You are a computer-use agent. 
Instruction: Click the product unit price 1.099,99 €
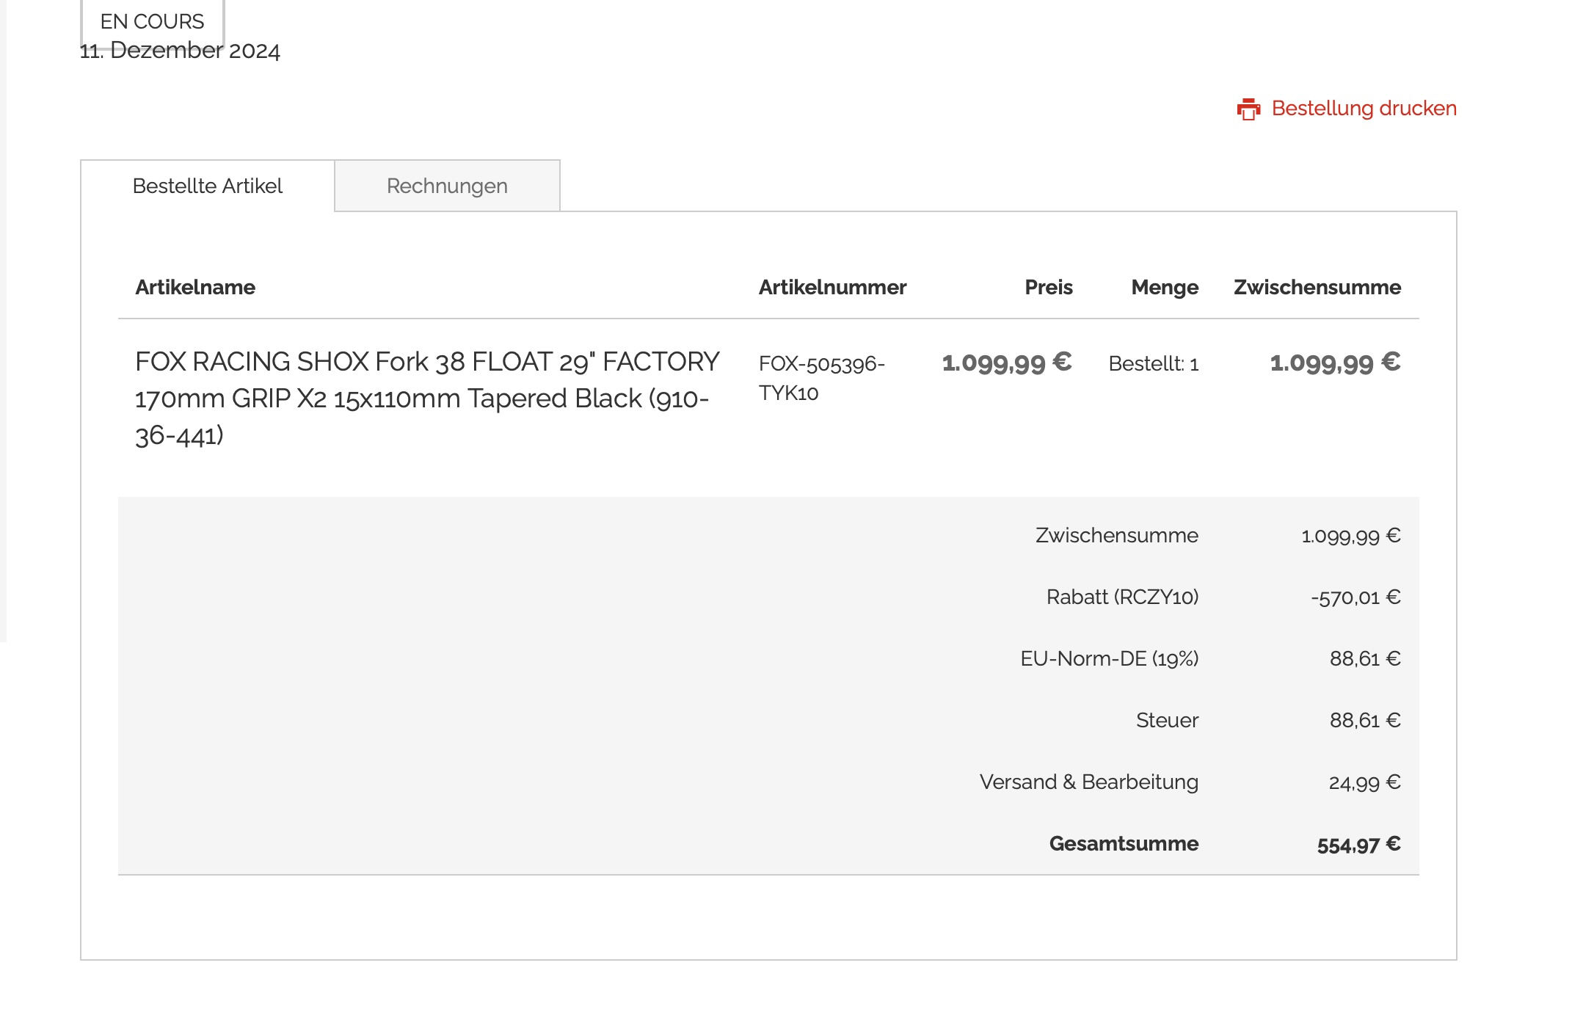(x=1006, y=363)
